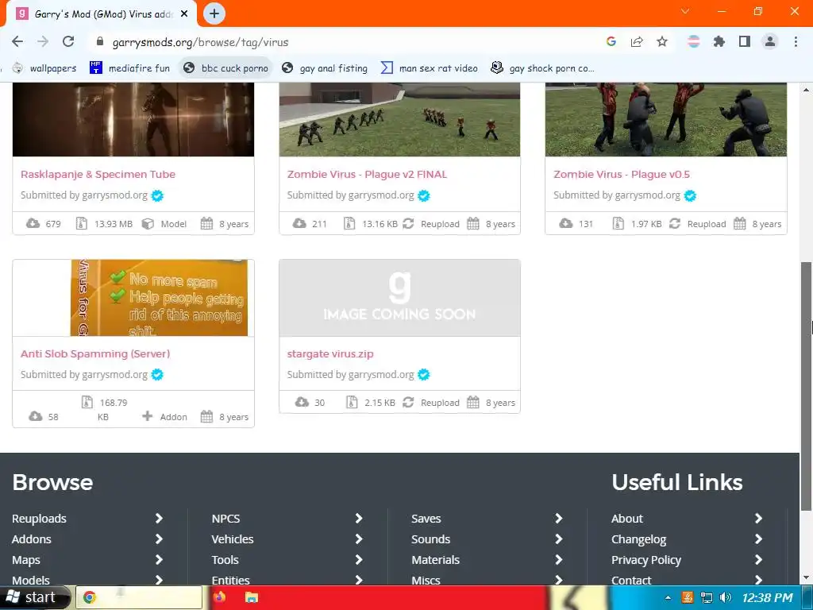Open stargate virus.zip link
The width and height of the screenshot is (813, 610).
coord(330,353)
